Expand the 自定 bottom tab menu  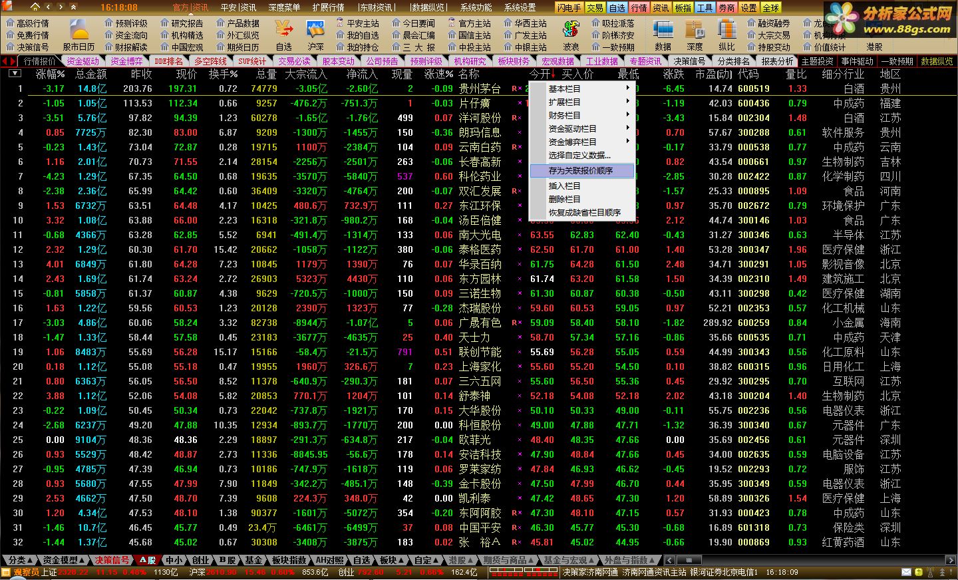[428, 560]
